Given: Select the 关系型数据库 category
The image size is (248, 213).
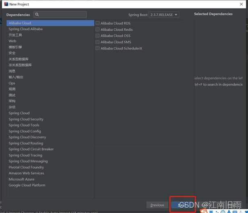Looking at the screenshot, I should point(50,59).
